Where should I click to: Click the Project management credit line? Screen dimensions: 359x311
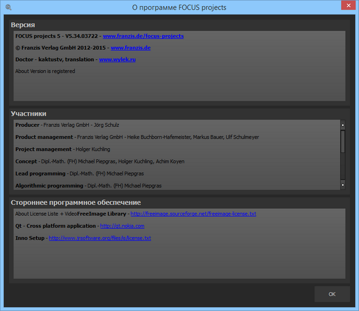pos(63,149)
